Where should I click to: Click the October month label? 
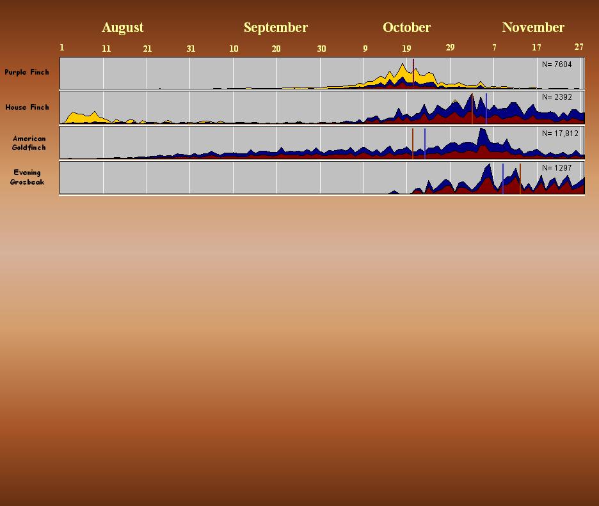pyautogui.click(x=406, y=27)
